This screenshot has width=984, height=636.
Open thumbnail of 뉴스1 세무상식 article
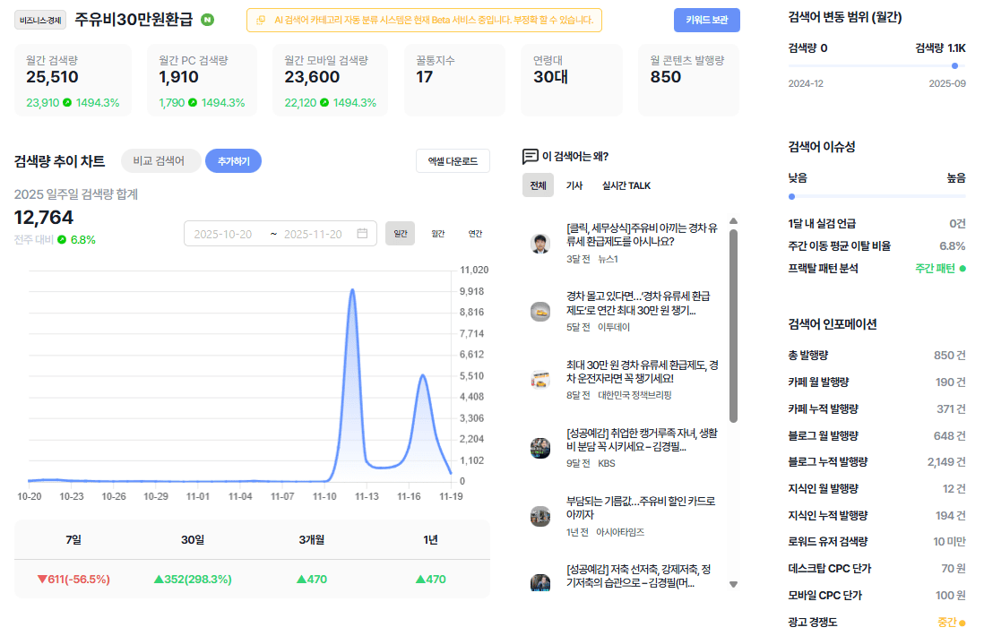[x=540, y=244]
